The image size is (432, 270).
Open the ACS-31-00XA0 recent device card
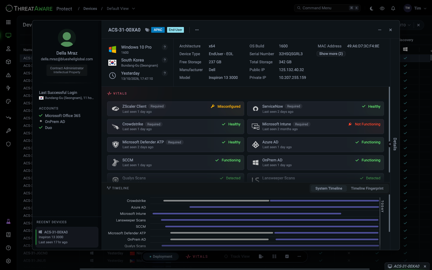click(x=67, y=237)
